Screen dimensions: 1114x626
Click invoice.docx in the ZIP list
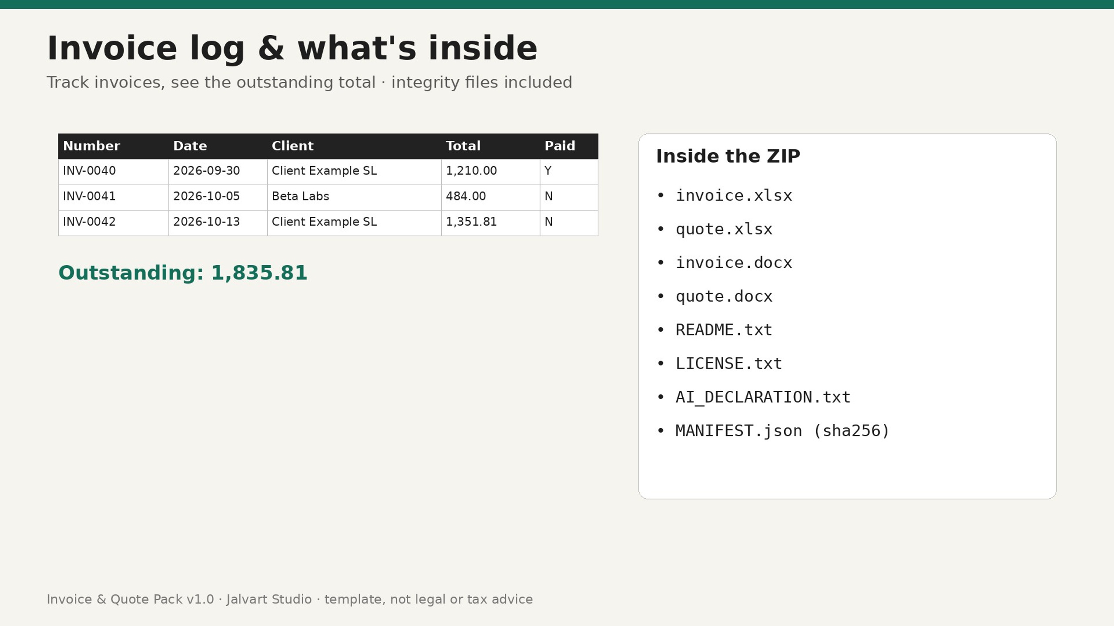point(734,263)
